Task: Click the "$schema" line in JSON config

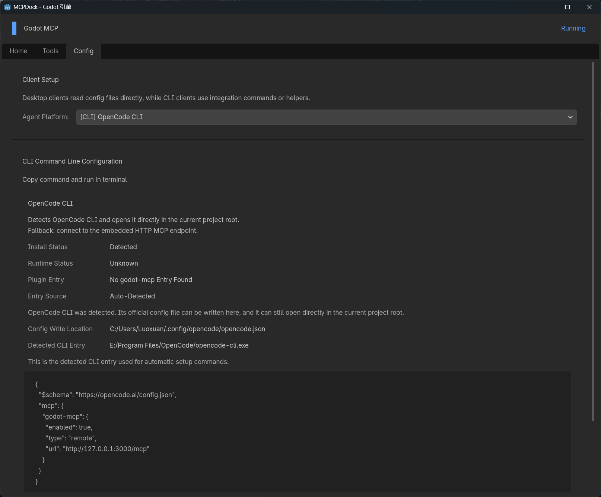Action: click(108, 395)
